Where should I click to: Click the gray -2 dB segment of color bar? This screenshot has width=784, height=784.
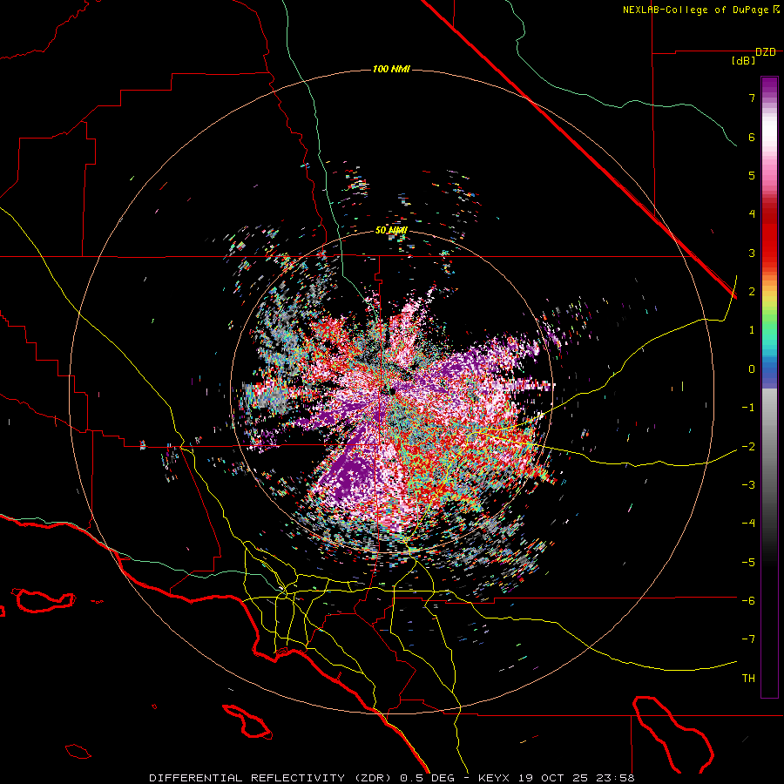click(769, 446)
